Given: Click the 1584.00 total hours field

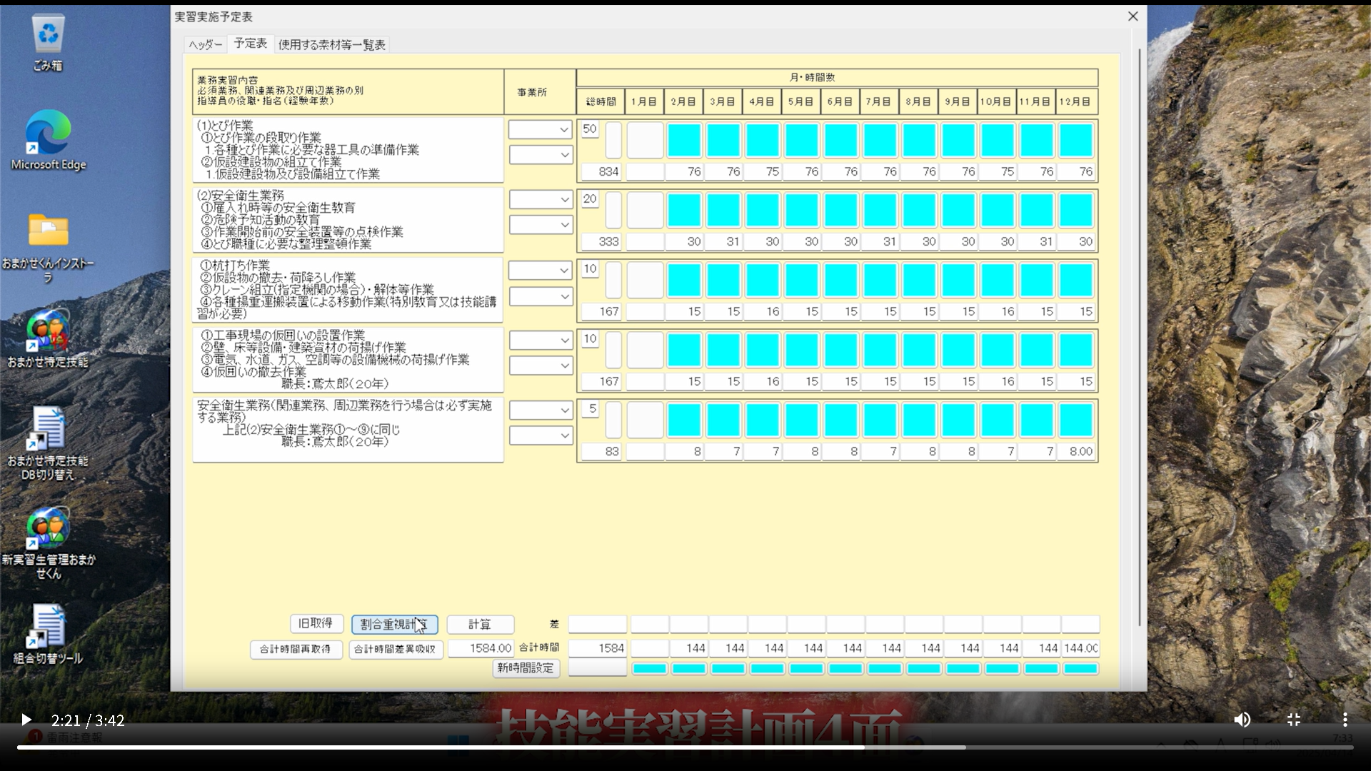Looking at the screenshot, I should [x=481, y=648].
